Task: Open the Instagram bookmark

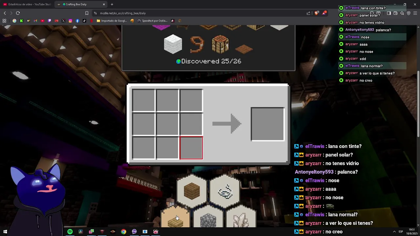Action: click(70, 21)
